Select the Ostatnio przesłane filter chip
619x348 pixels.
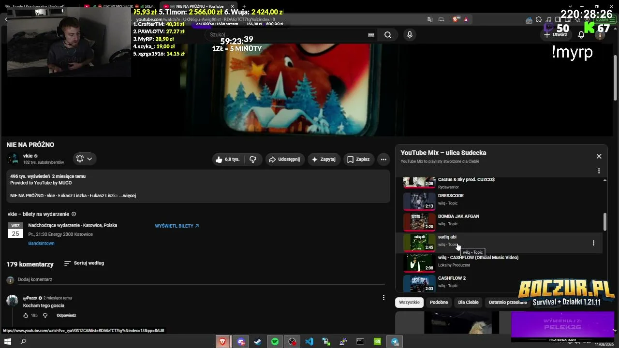(x=508, y=303)
